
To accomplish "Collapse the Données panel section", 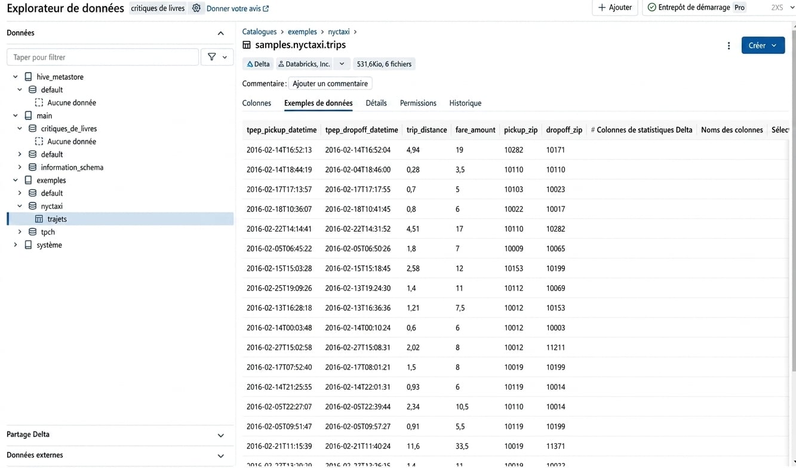I will pos(221,33).
